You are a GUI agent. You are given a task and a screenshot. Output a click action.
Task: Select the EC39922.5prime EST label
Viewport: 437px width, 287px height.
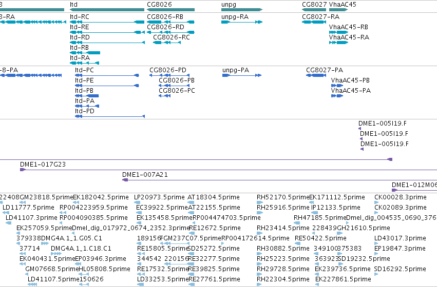pyautogui.click(x=162, y=208)
